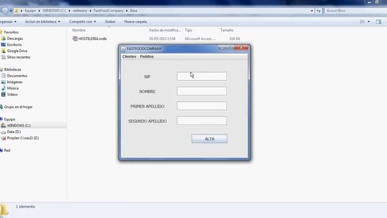This screenshot has width=387, height=218.
Task: Open Imágenes library
Action: point(15,82)
